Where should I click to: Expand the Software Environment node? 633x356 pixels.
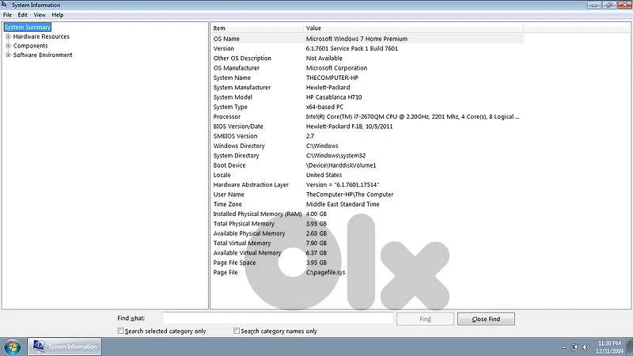click(x=8, y=55)
